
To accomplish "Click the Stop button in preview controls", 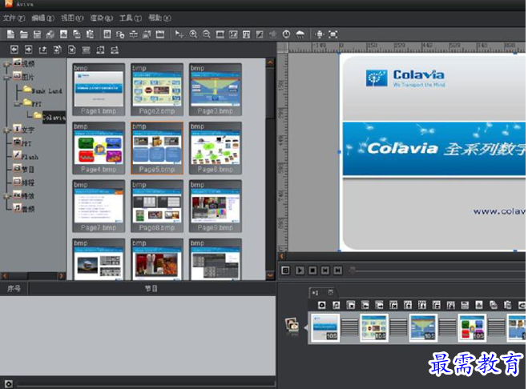I will pos(312,271).
